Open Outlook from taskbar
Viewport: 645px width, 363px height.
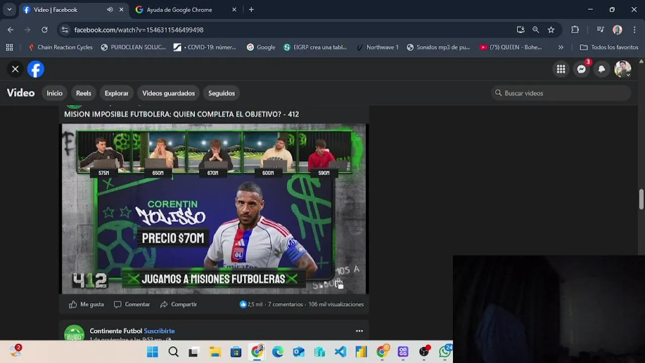(x=298, y=352)
